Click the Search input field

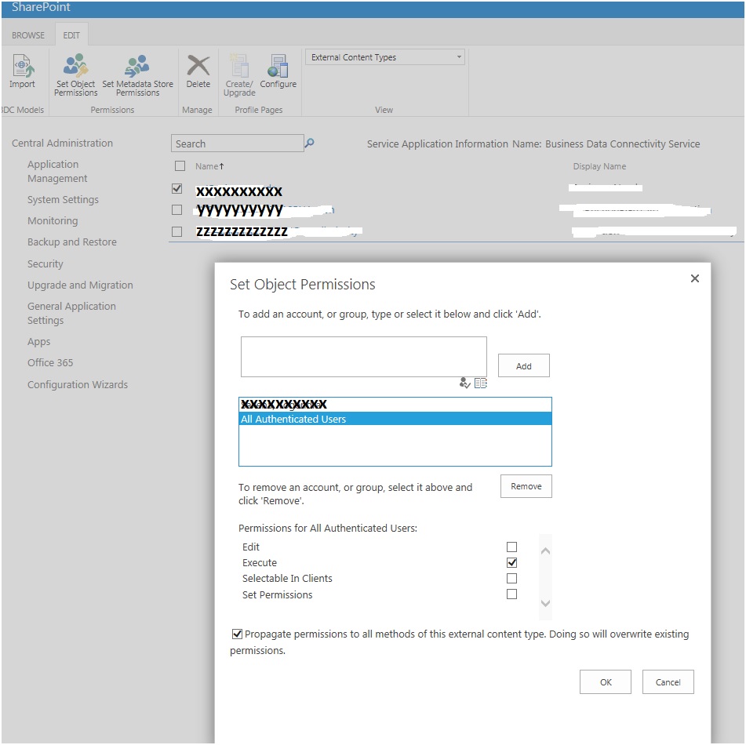238,144
